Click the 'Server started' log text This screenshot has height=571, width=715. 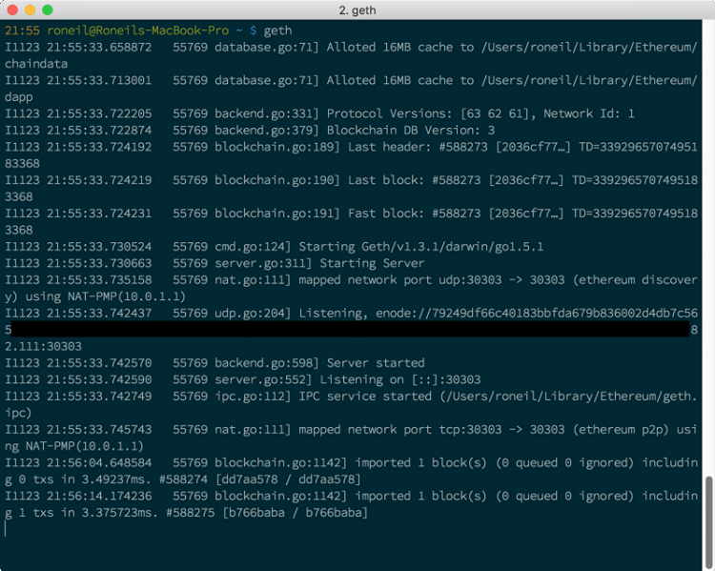376,363
